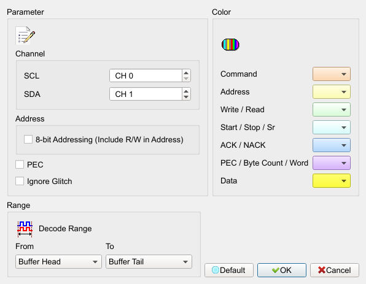Viewport: 366px width, 284px height.
Task: Click the Default button
Action: pyautogui.click(x=229, y=271)
